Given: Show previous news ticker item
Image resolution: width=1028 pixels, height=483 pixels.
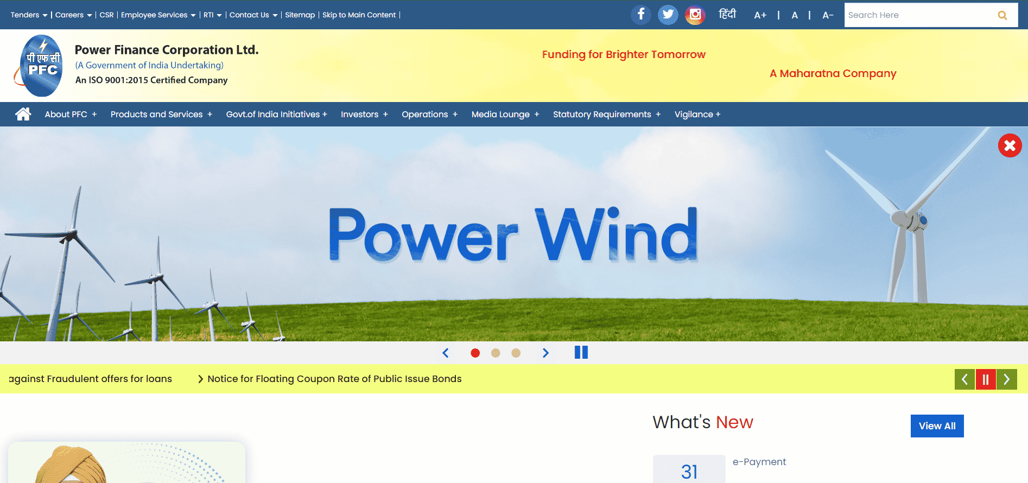Looking at the screenshot, I should 964,379.
